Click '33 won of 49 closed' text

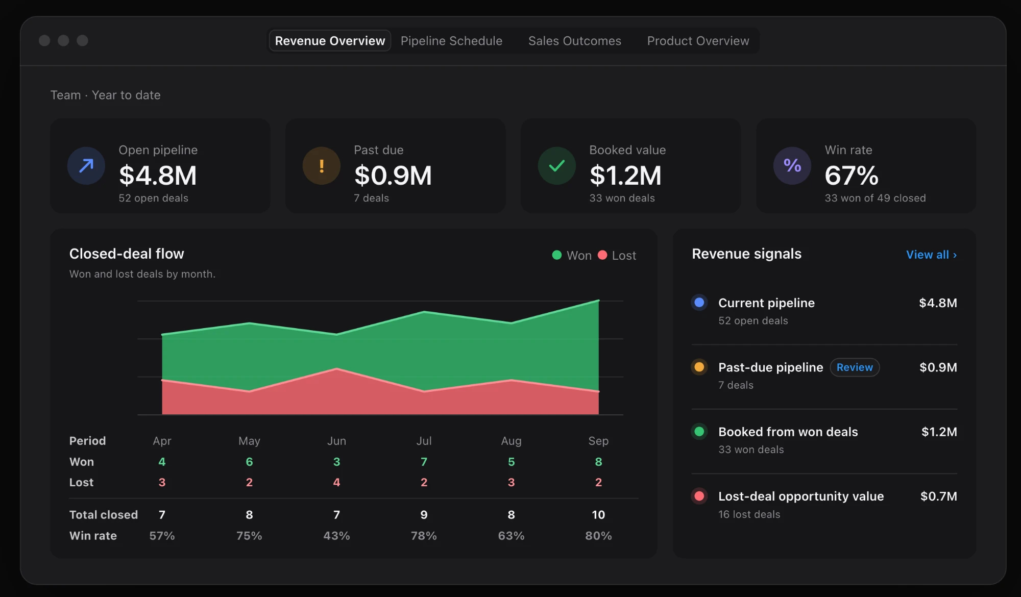point(875,198)
